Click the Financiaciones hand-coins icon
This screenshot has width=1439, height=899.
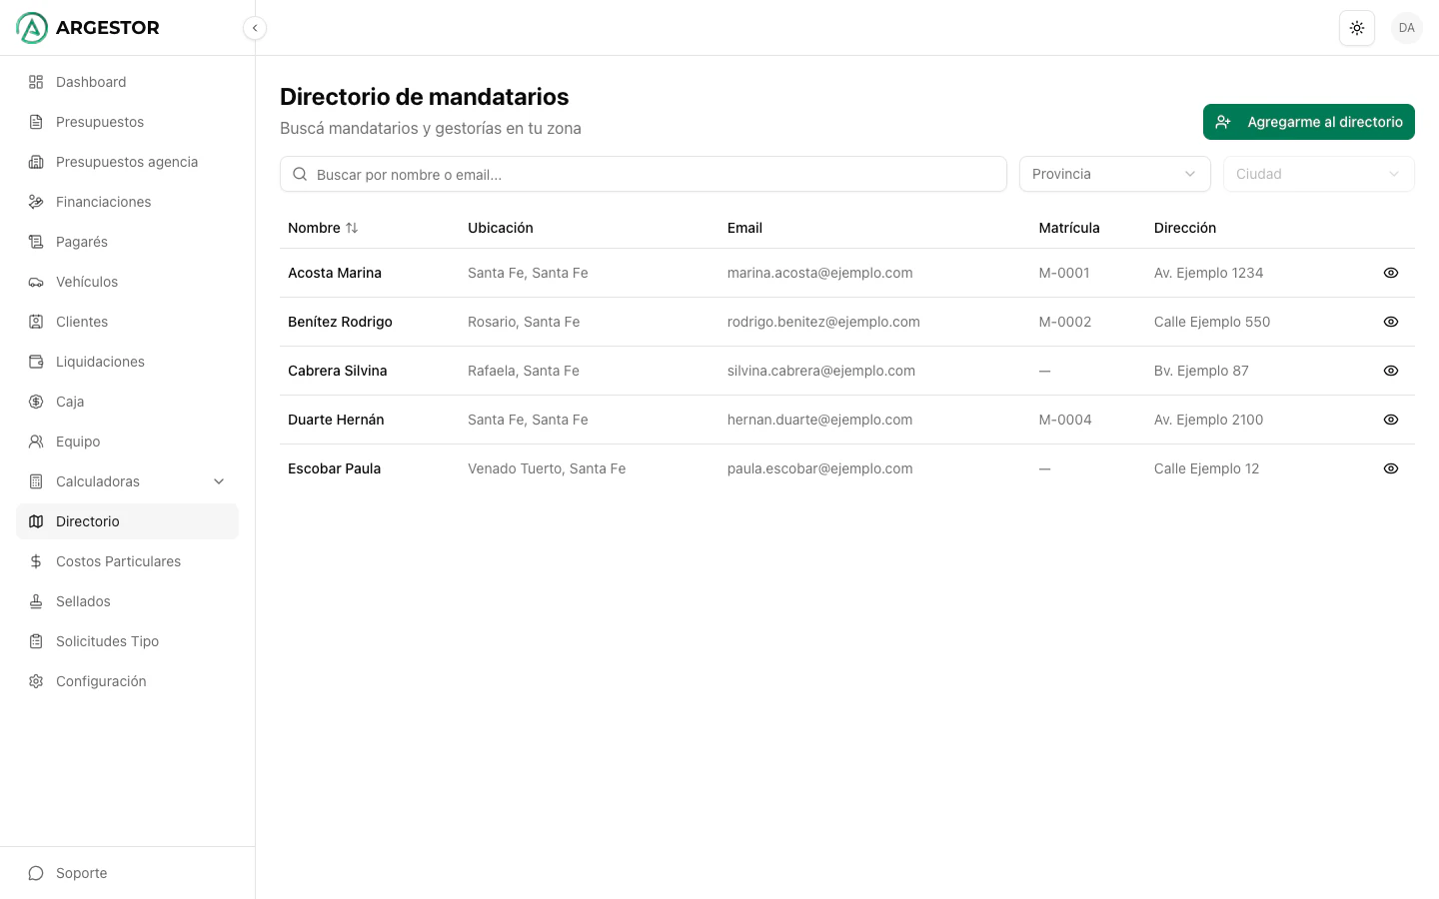pyautogui.click(x=36, y=202)
